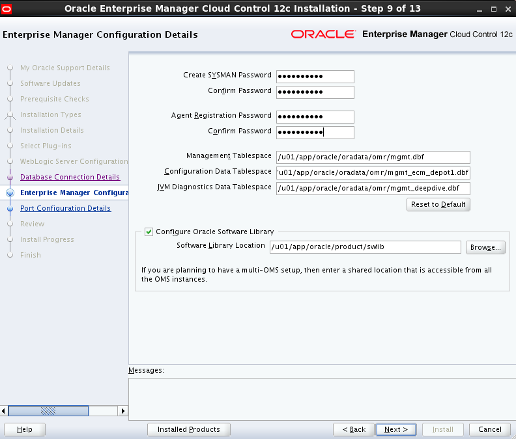Screen dimensions: 516x439
Task: Click Review step text
Action: tap(32, 224)
